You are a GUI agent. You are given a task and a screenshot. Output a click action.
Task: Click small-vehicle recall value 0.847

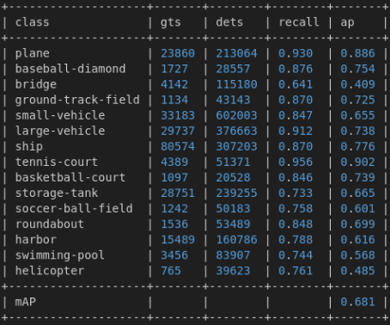(296, 115)
